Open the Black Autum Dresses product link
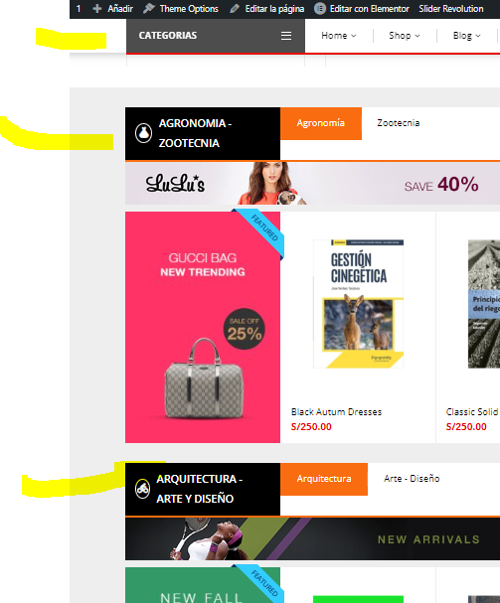This screenshot has height=603, width=500. click(x=336, y=412)
